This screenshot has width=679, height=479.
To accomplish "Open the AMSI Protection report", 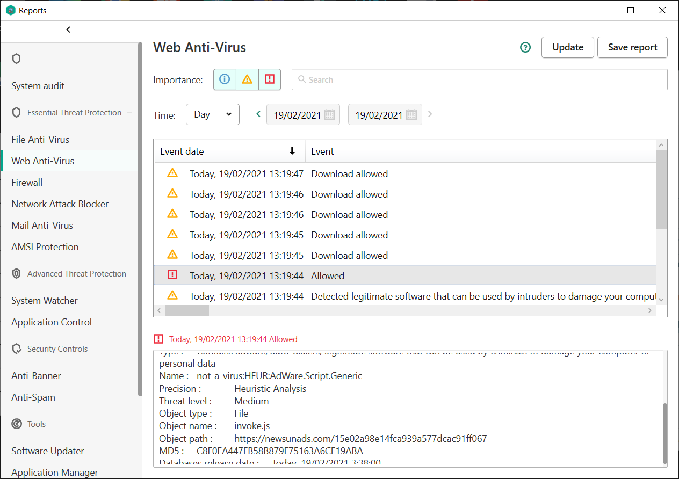I will (45, 247).
